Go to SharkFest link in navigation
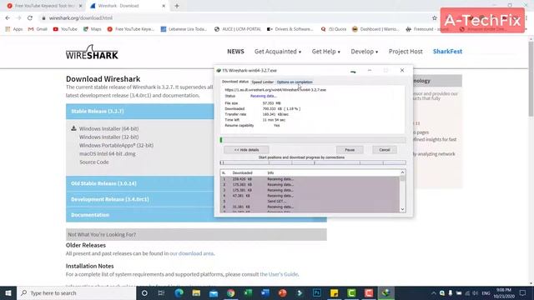This screenshot has width=534, height=300. (447, 52)
